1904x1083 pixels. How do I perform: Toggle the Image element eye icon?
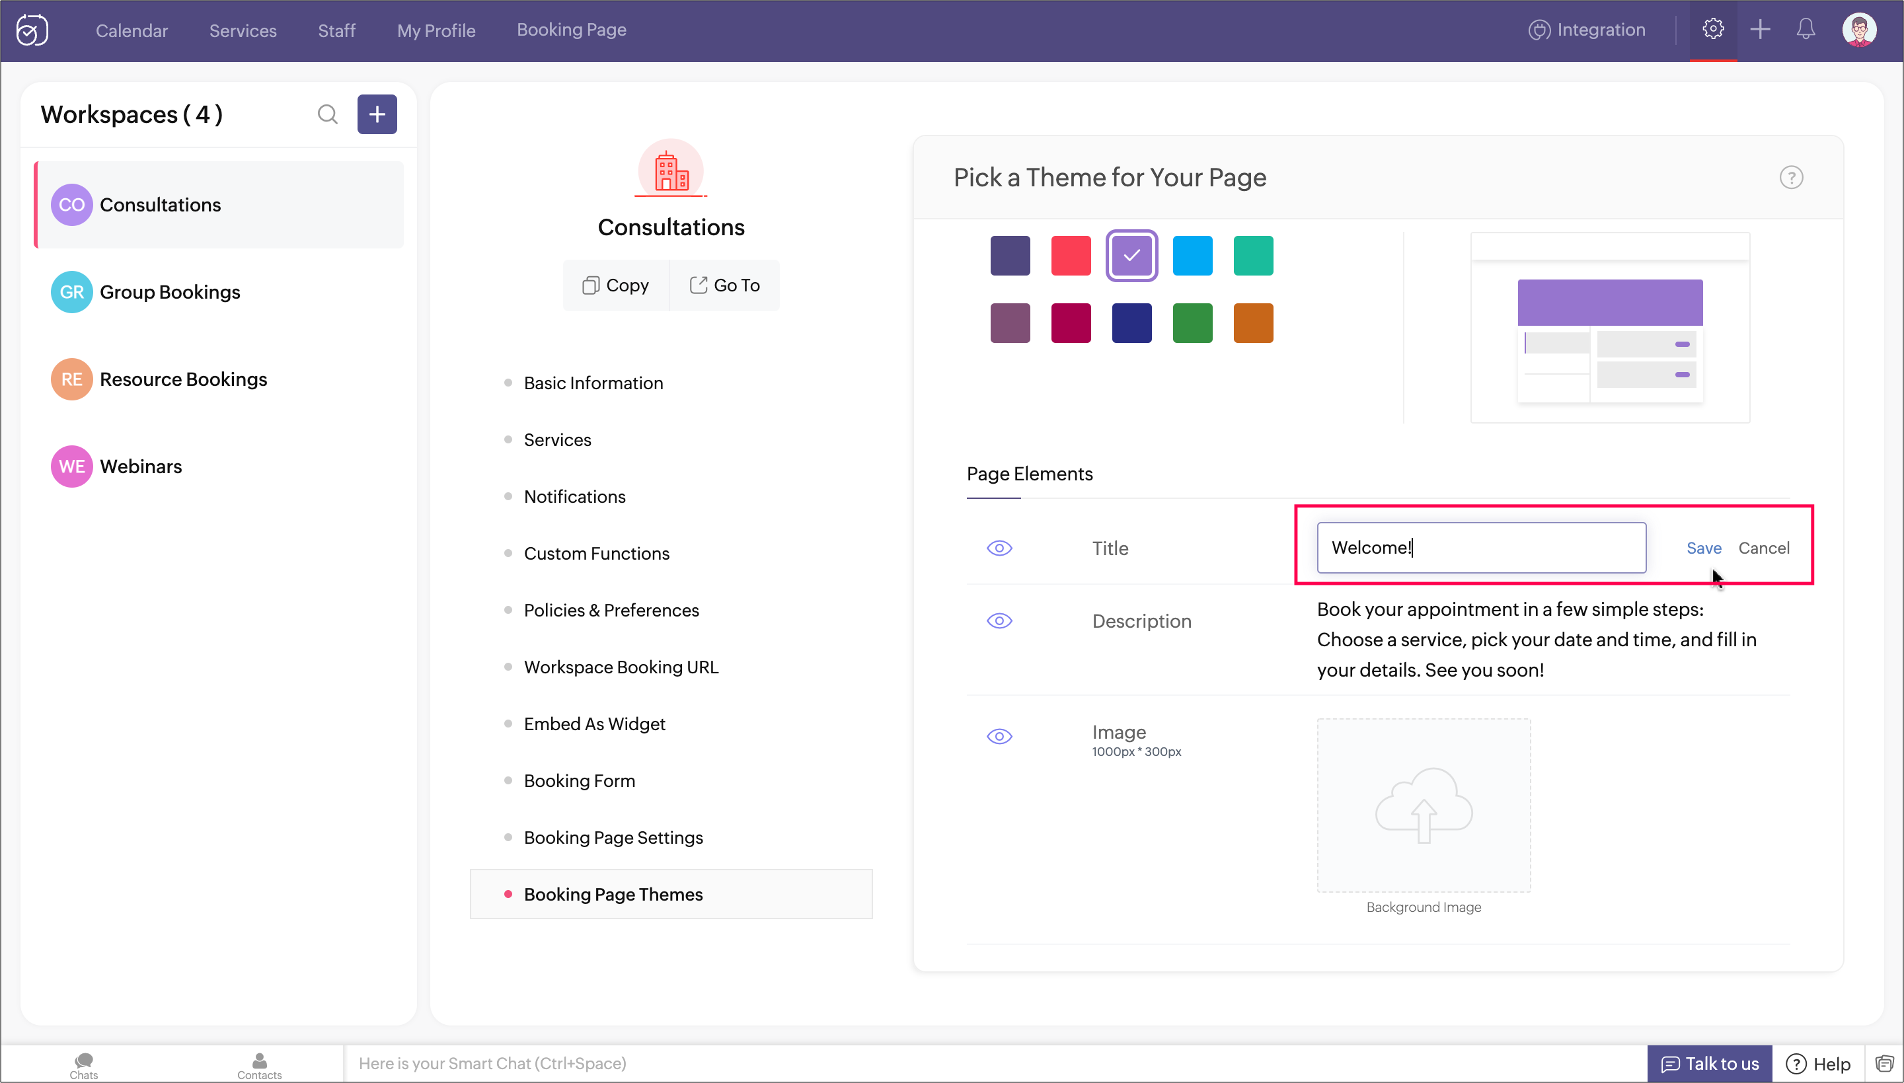(999, 736)
